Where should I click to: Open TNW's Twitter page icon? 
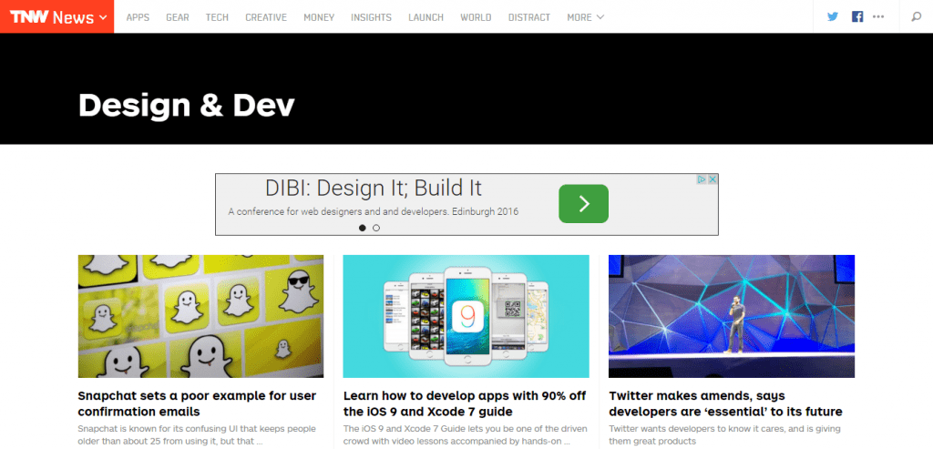point(833,16)
